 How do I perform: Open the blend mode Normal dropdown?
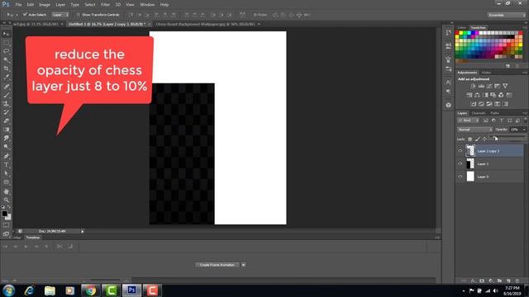475,130
